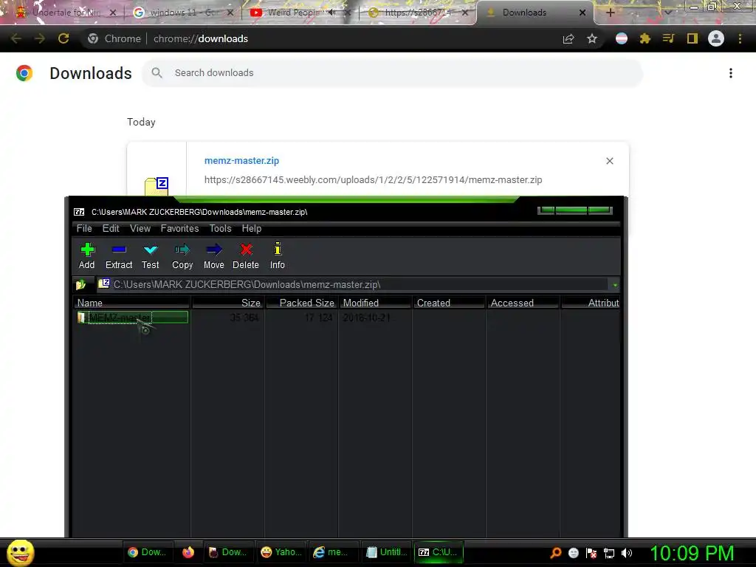The image size is (756, 567).
Task: Click the 2018-10-21 modified date cell
Action: (x=368, y=317)
